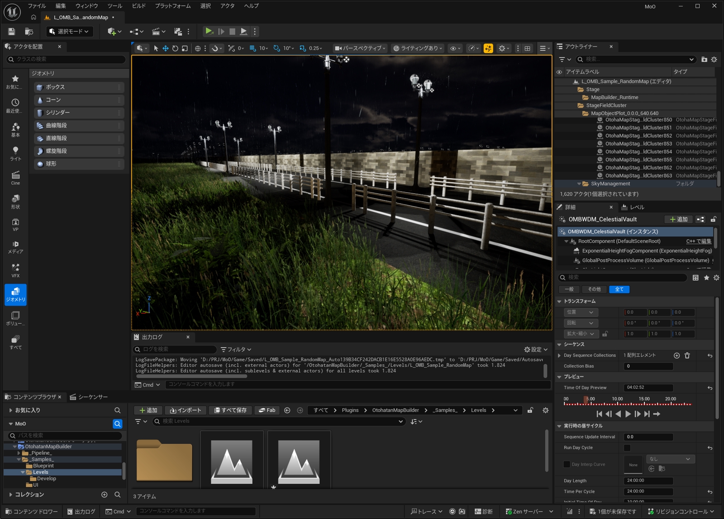The image size is (724, 519).
Task: Enable the Day Interp Curve checkbox
Action: (567, 464)
